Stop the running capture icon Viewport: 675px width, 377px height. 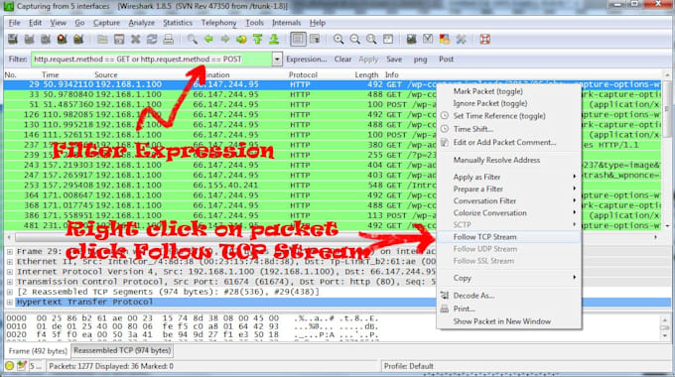point(62,39)
